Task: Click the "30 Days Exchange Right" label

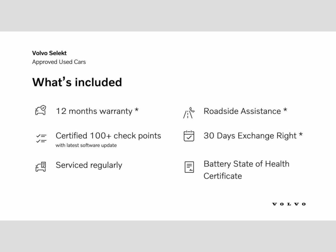Action: point(250,136)
